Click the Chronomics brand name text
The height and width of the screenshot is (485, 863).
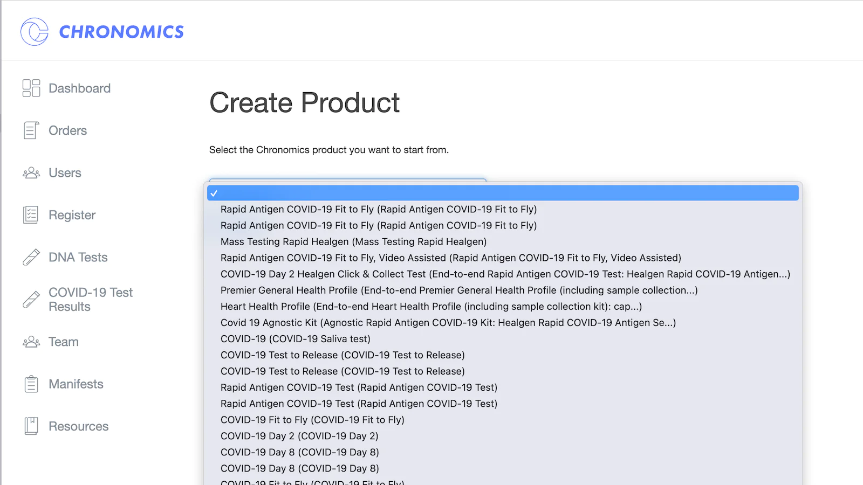121,32
